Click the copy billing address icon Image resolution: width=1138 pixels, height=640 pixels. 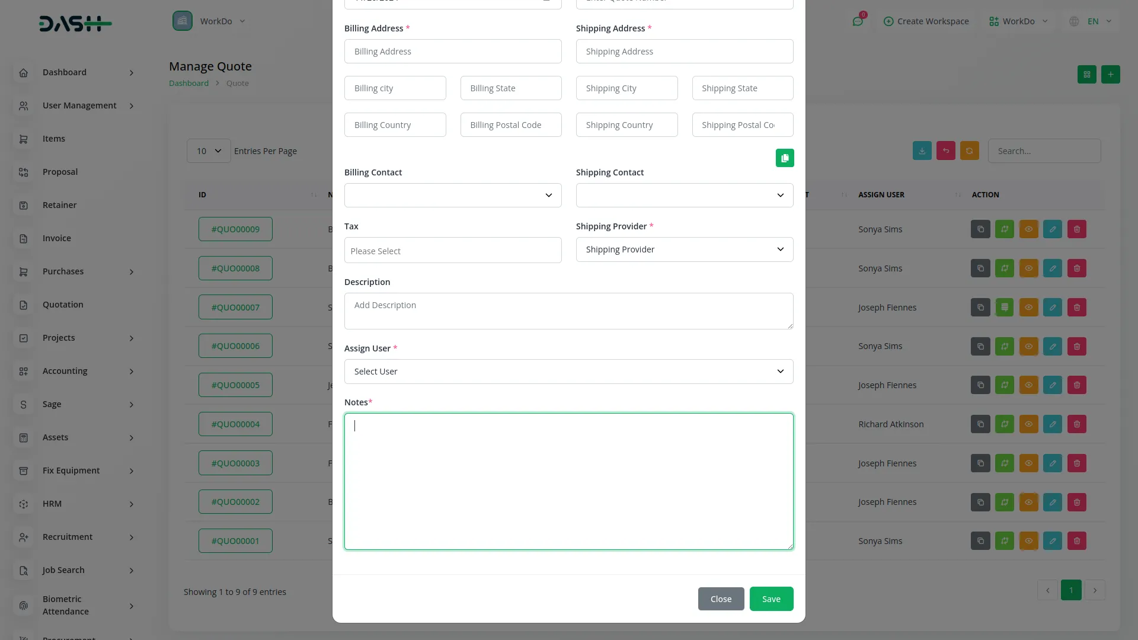pos(785,158)
